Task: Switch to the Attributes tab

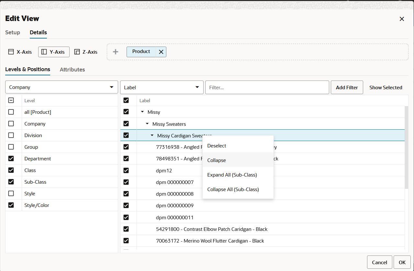Action: click(72, 70)
